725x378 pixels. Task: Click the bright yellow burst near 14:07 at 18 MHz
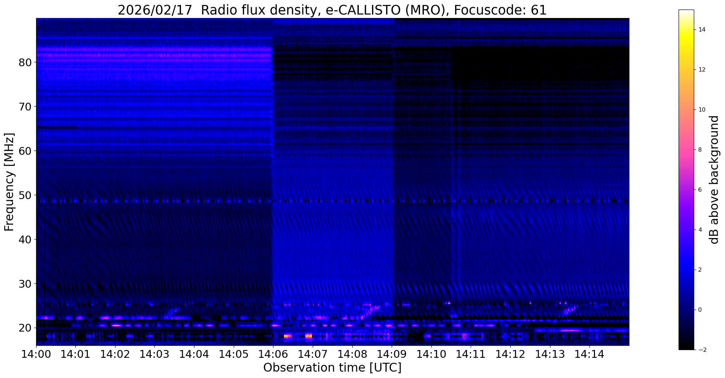[x=309, y=336]
